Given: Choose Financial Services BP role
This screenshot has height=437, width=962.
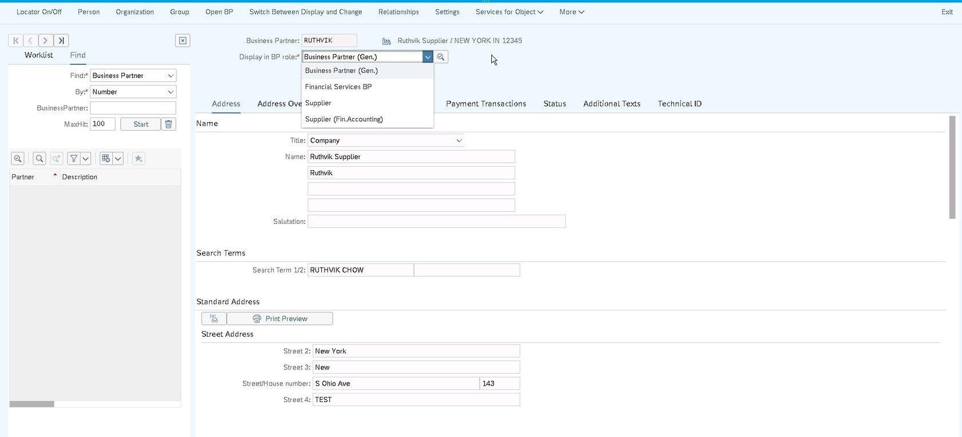Looking at the screenshot, I should (367, 87).
